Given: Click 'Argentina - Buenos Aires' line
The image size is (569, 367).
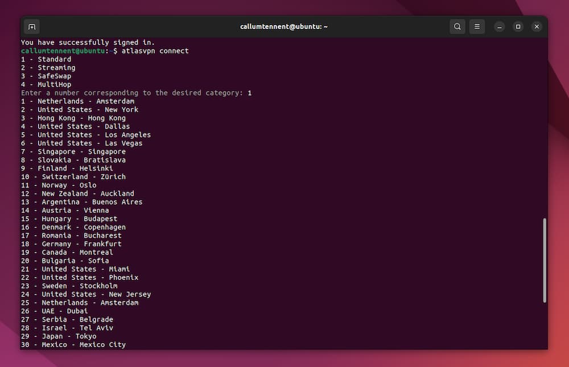Looking at the screenshot, I should pos(81,202).
